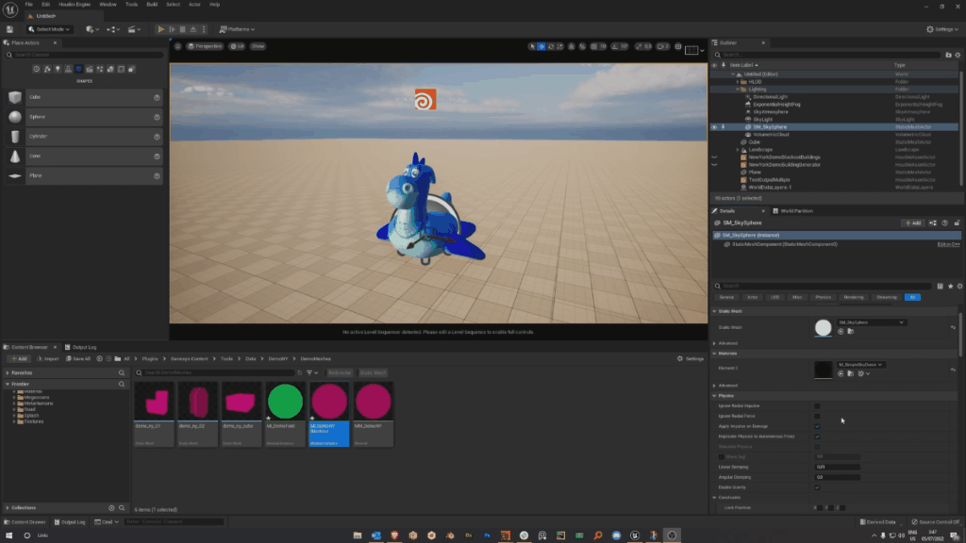Click the Perspective viewport button
Screen dimensions: 966x543
203,45
